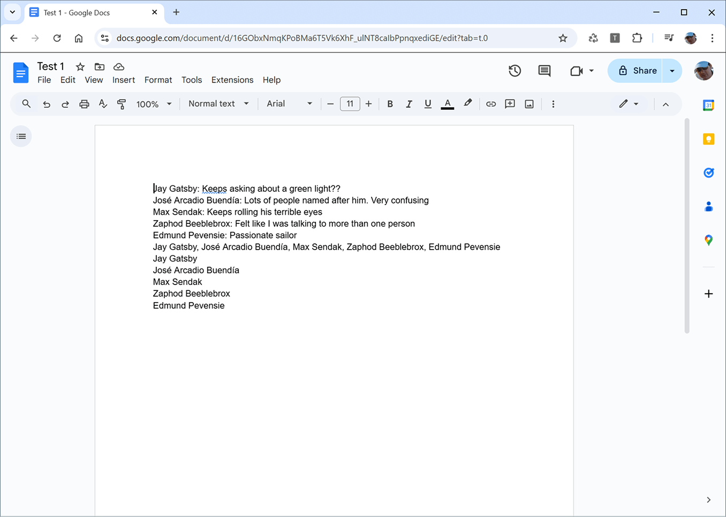This screenshot has height=517, width=726.
Task: Get add-ons with the plus icon
Action: click(x=708, y=294)
